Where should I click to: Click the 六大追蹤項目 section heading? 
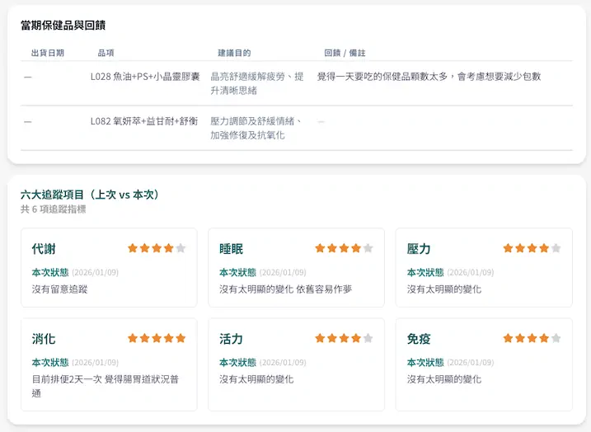point(91,195)
